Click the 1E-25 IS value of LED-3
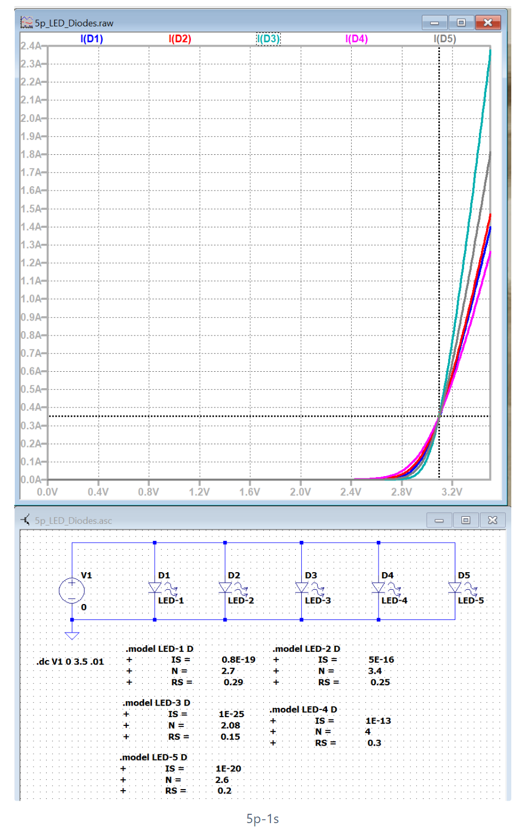This screenshot has height=833, width=525. click(x=232, y=714)
